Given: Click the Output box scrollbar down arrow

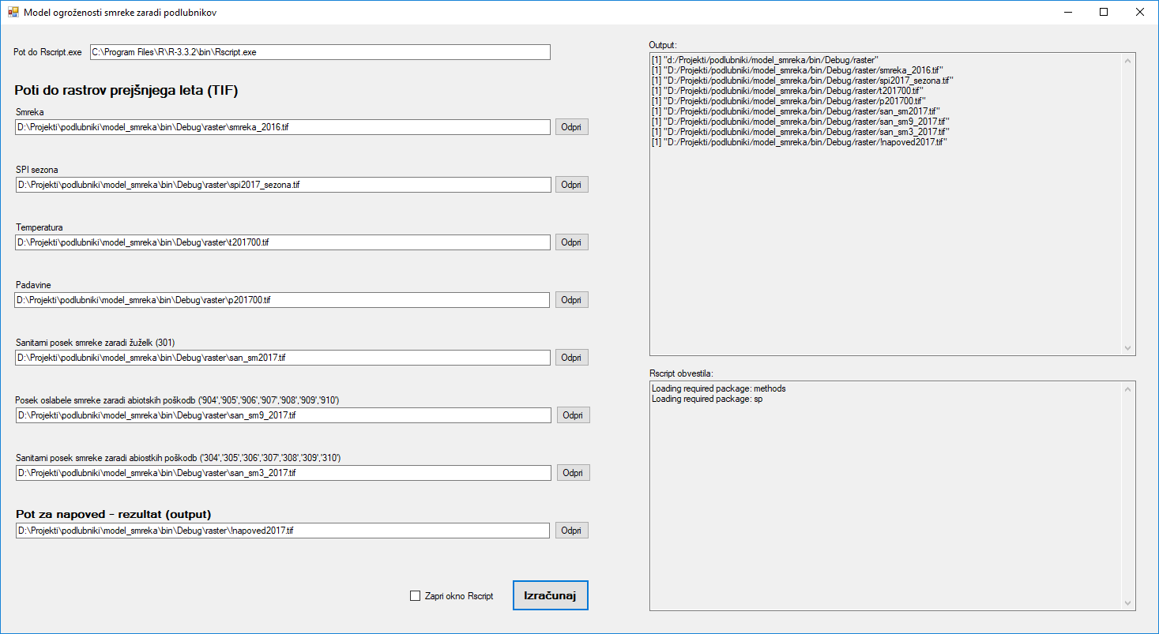Looking at the screenshot, I should click(1128, 347).
